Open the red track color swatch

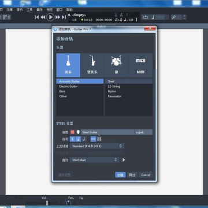tap(72, 132)
